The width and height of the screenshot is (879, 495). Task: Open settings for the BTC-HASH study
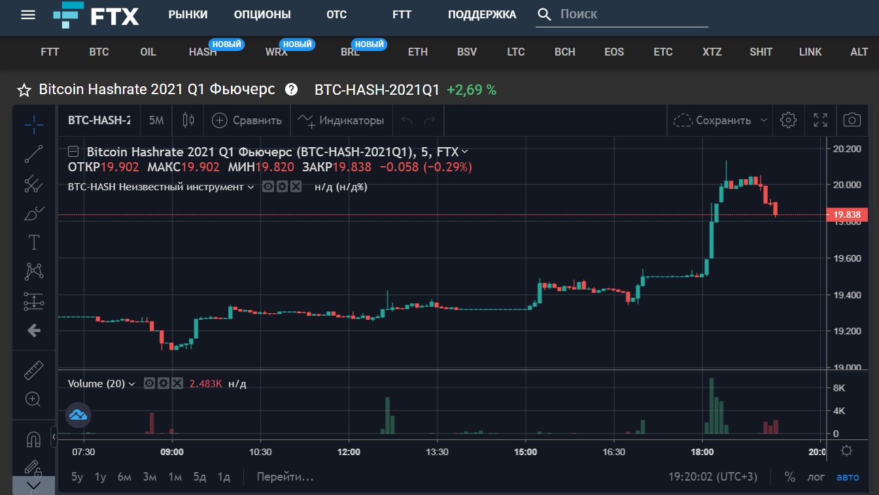tap(282, 187)
